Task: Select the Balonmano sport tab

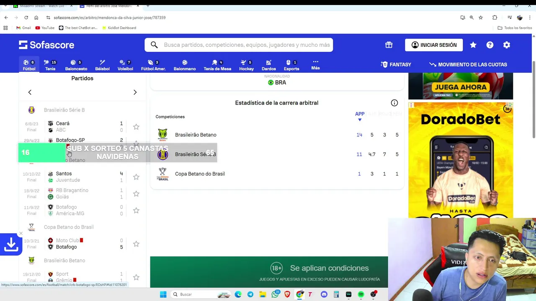Action: [185, 65]
